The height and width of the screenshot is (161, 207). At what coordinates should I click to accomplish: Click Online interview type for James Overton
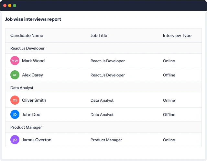click(x=169, y=140)
